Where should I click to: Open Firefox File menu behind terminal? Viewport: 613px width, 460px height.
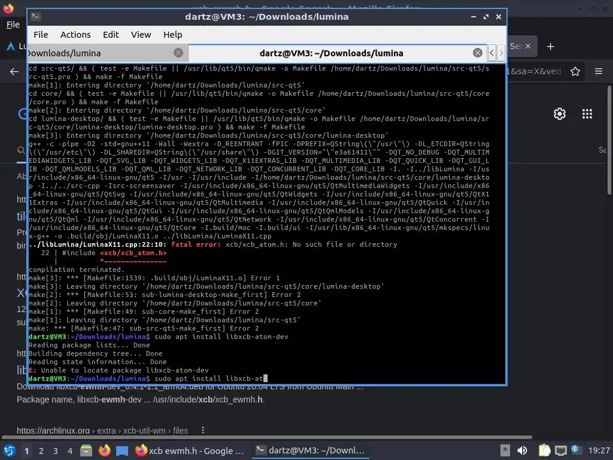13,25
